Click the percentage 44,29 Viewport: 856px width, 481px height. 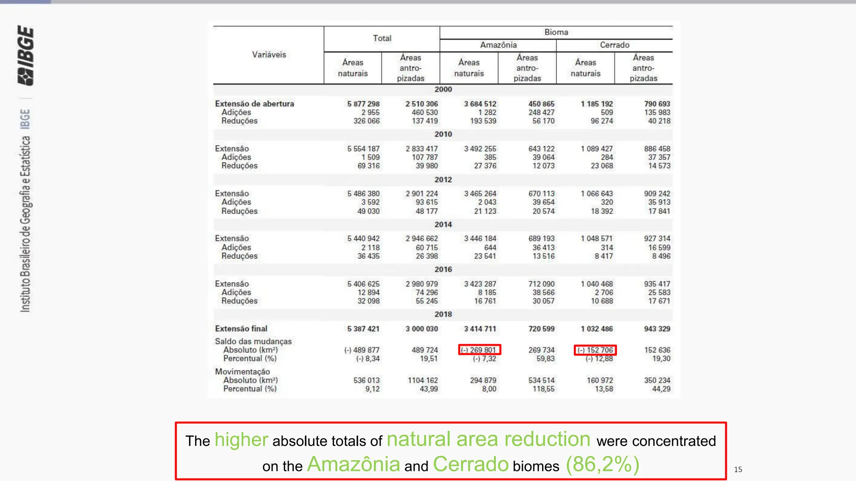pyautogui.click(x=661, y=389)
